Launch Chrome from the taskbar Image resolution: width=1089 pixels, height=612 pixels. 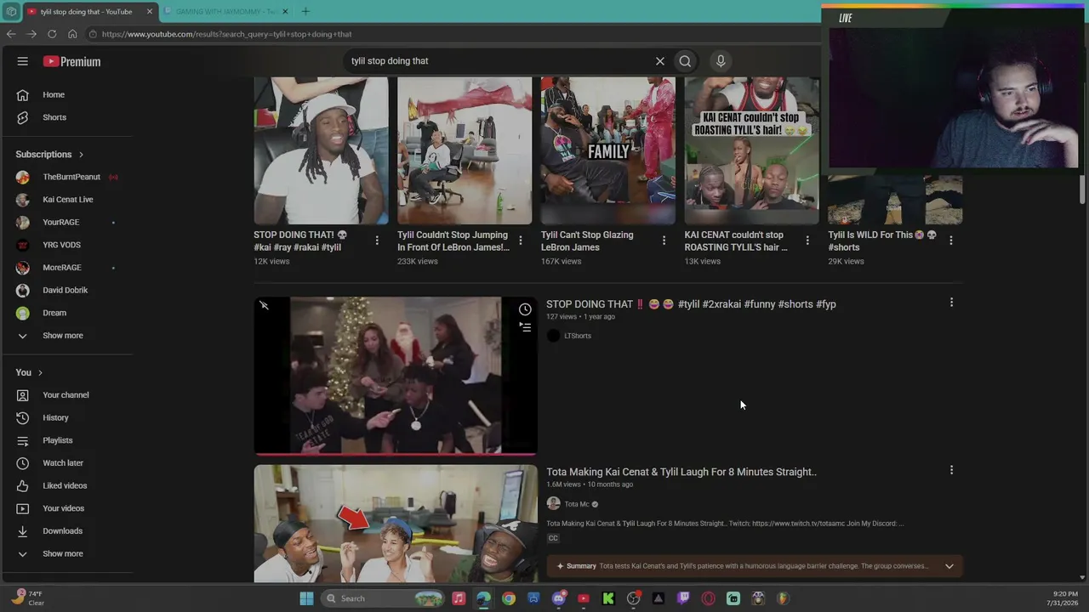[509, 598]
